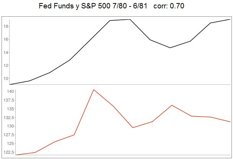233x159 pixels.
Task: Select the 12 y-axis tick label
Action: click(6, 65)
